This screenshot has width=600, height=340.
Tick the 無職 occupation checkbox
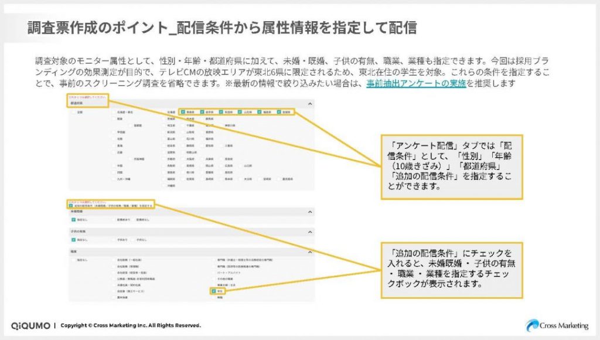pos(213,298)
